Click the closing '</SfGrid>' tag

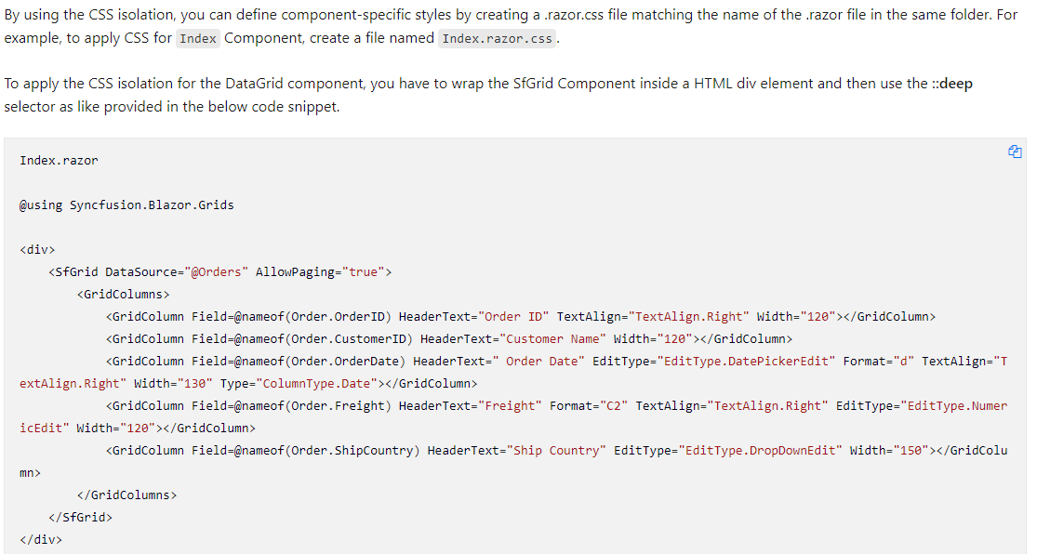click(80, 517)
